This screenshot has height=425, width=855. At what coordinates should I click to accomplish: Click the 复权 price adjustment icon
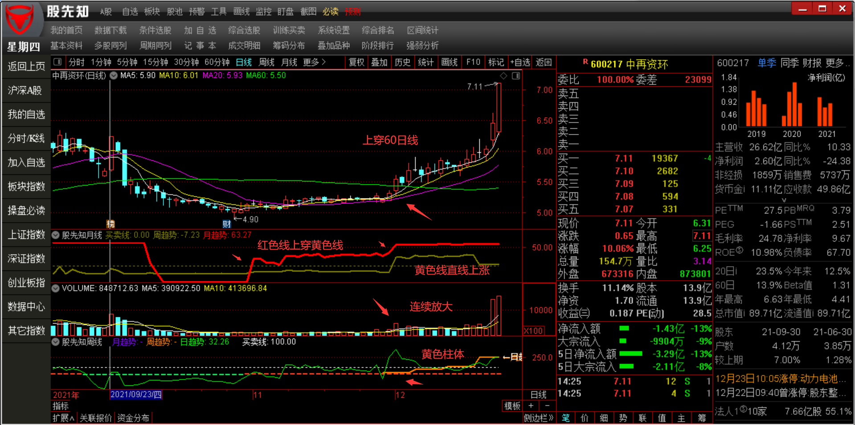coord(356,62)
